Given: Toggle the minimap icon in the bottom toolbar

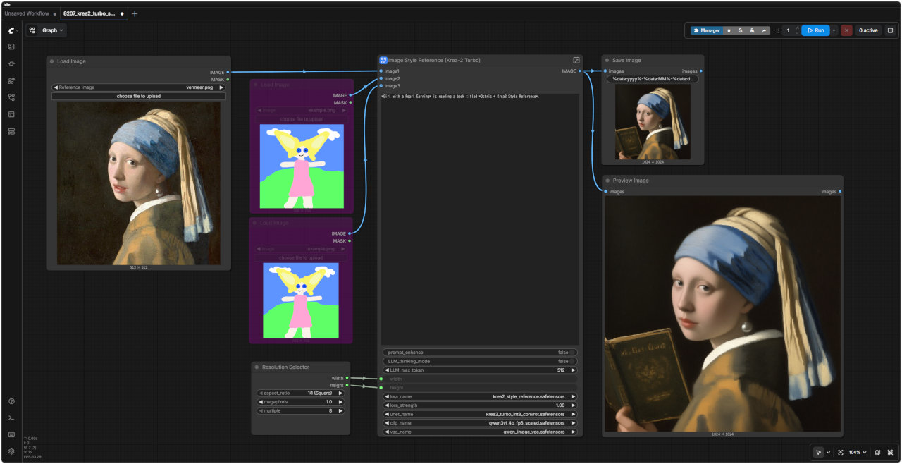Looking at the screenshot, I should point(877,452).
